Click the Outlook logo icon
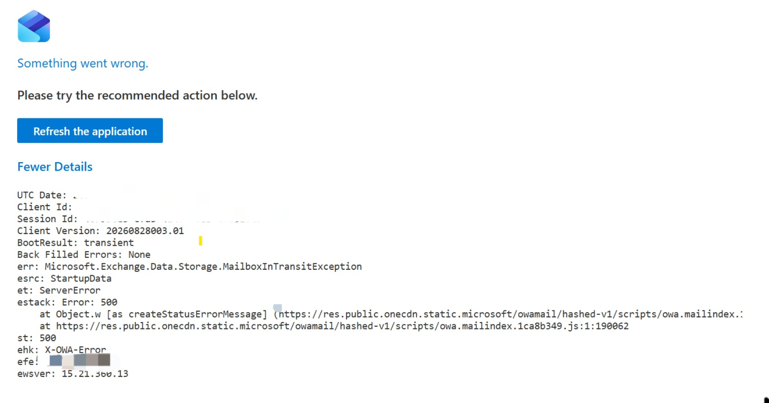The image size is (769, 403). coord(34,26)
